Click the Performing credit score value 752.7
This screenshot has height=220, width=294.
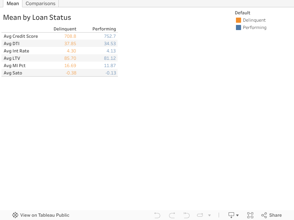(110, 36)
